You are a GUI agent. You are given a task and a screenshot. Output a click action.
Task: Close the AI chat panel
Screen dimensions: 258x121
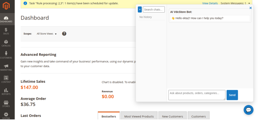click(x=250, y=8)
